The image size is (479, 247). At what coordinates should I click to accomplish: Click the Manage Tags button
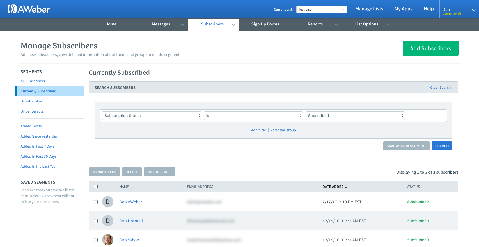click(x=104, y=172)
